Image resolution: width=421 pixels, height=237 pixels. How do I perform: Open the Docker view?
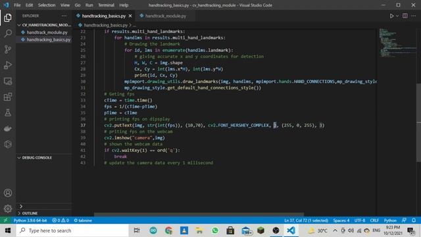pos(8,128)
